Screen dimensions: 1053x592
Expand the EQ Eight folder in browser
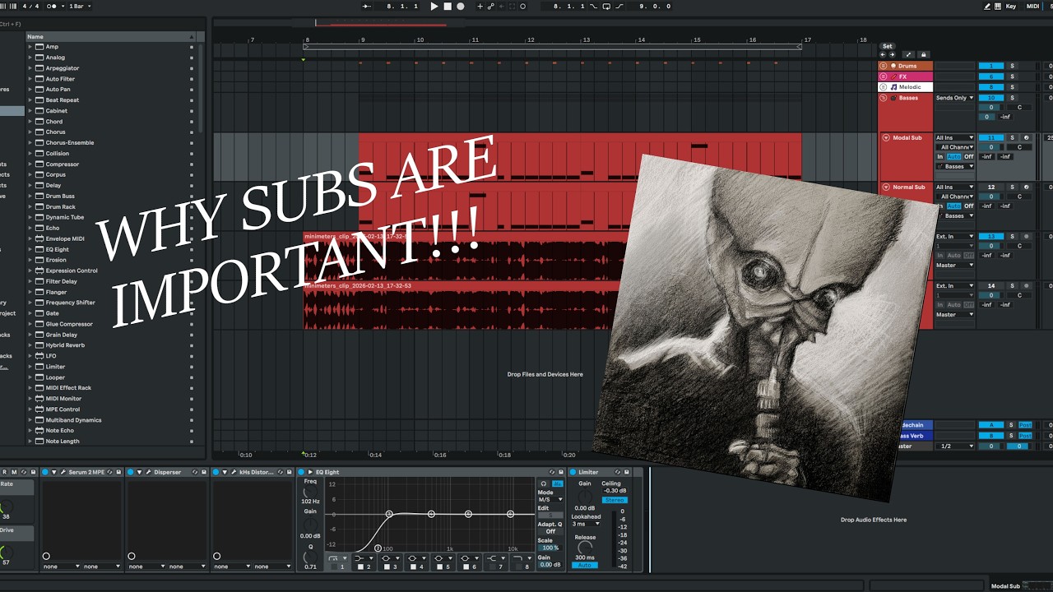tap(30, 249)
